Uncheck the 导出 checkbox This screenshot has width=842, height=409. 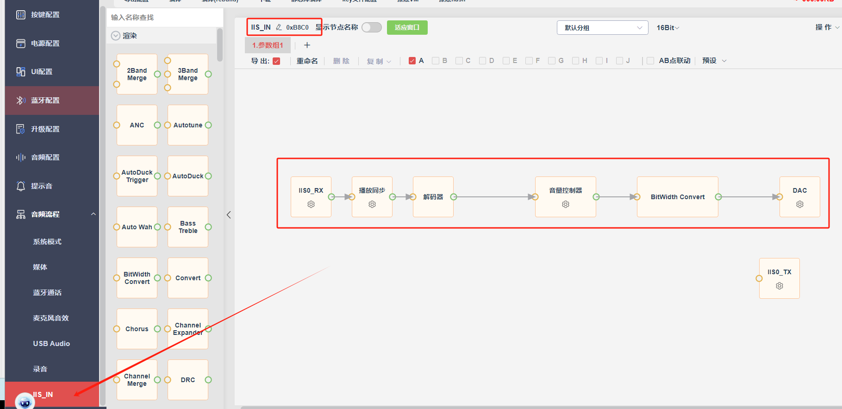(x=276, y=61)
